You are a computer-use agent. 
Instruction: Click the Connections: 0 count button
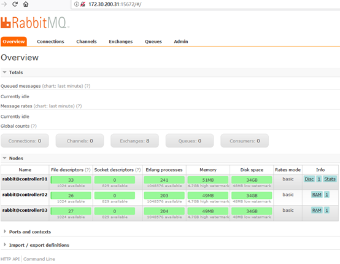coord(25,141)
